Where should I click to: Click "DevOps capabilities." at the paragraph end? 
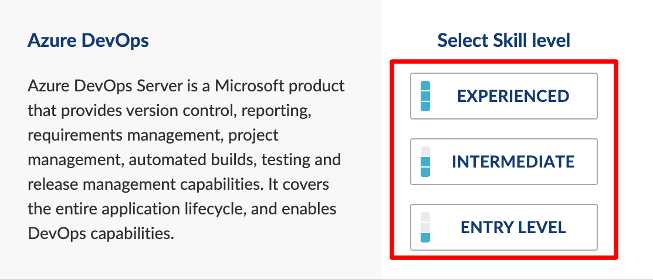[x=101, y=233]
